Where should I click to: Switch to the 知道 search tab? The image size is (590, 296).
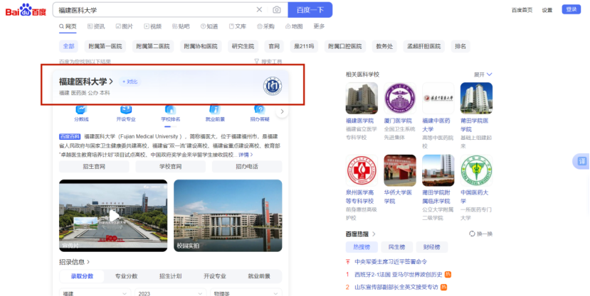point(209,26)
